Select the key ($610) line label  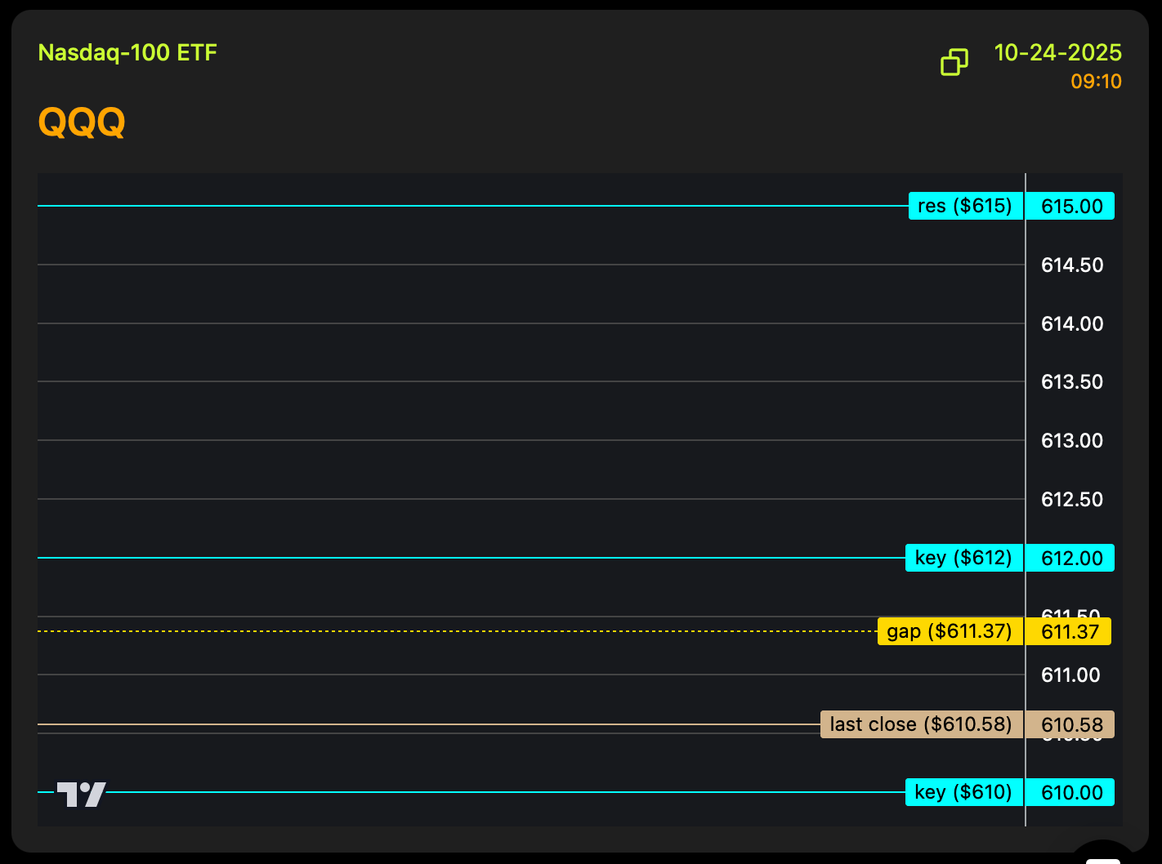point(963,792)
